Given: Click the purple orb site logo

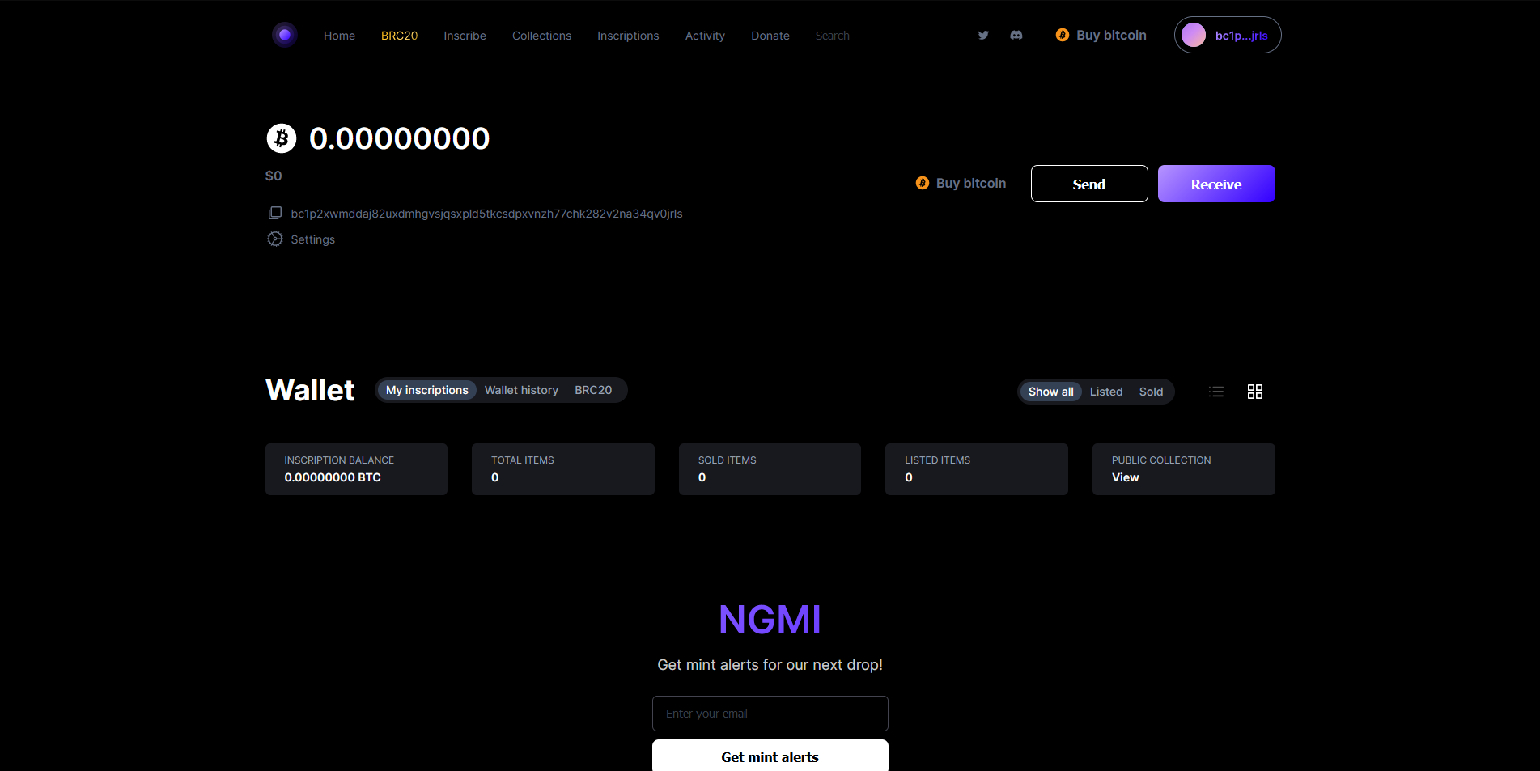Looking at the screenshot, I should (284, 35).
